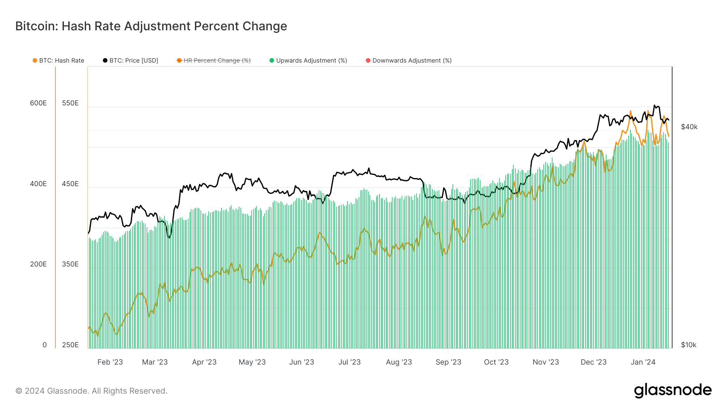The height and width of the screenshot is (409, 727).
Task: Click the Downwards Adjustment red legend dot
Action: (368, 61)
